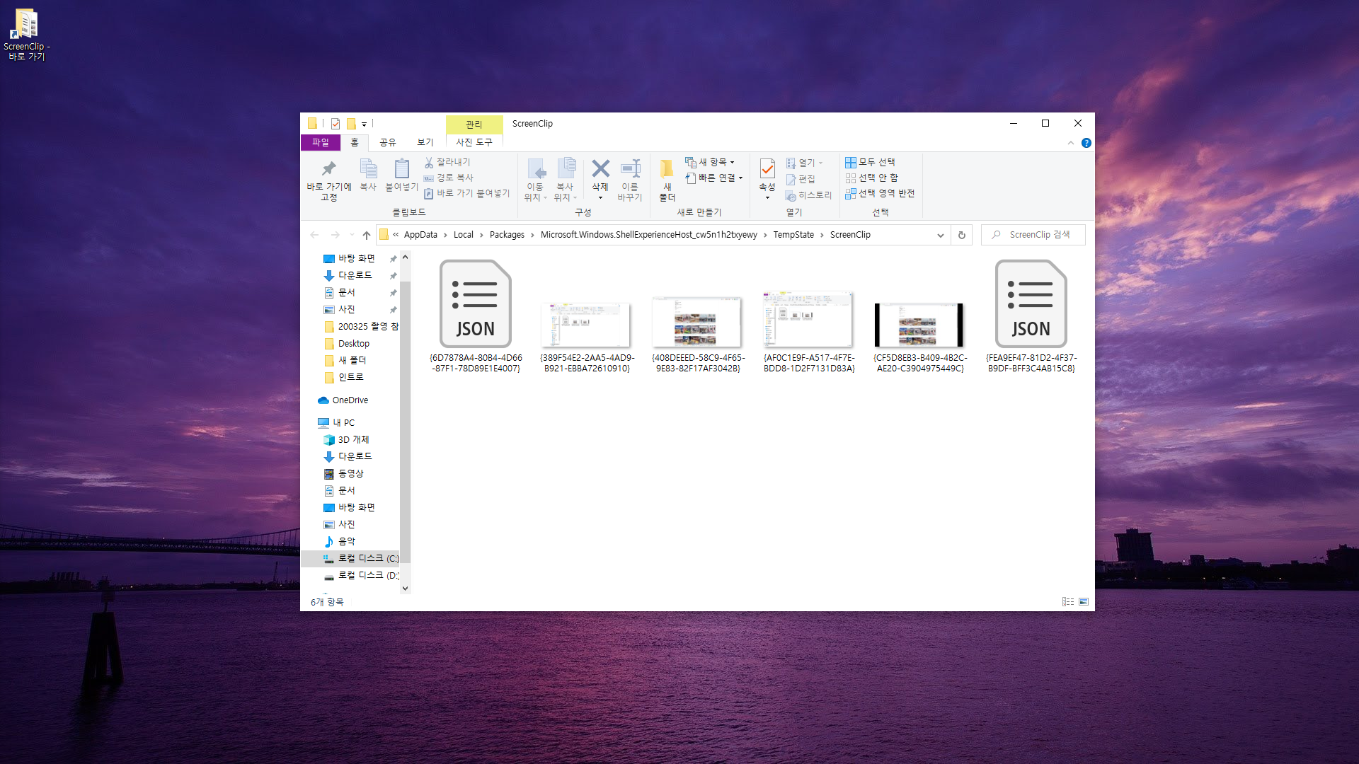Image resolution: width=1359 pixels, height=764 pixels.
Task: Click the Up one level arrow
Action: click(366, 235)
